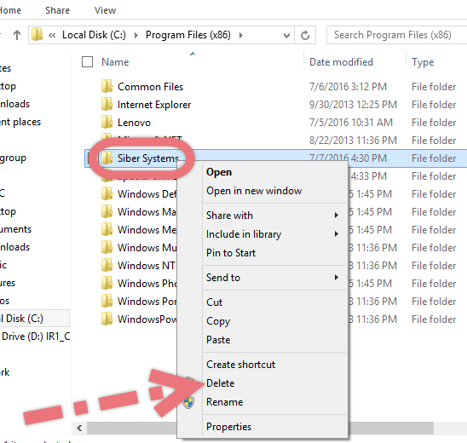This screenshot has height=443, width=467.
Task: Select the Internet Explorer folder name
Action: 154,105
